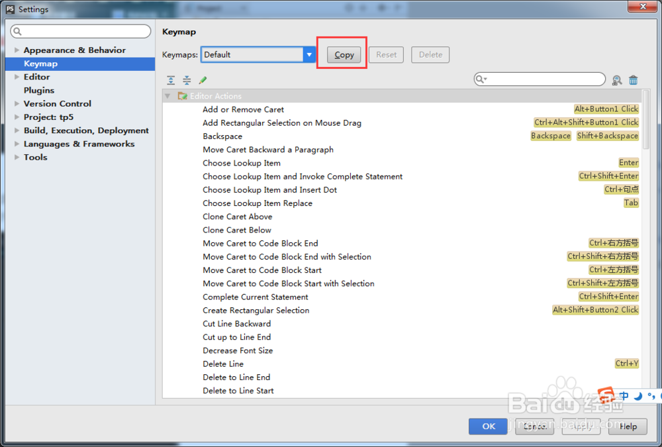The image size is (662, 447).
Task: Click the PhpStorm icon in title bar
Action: point(10,9)
